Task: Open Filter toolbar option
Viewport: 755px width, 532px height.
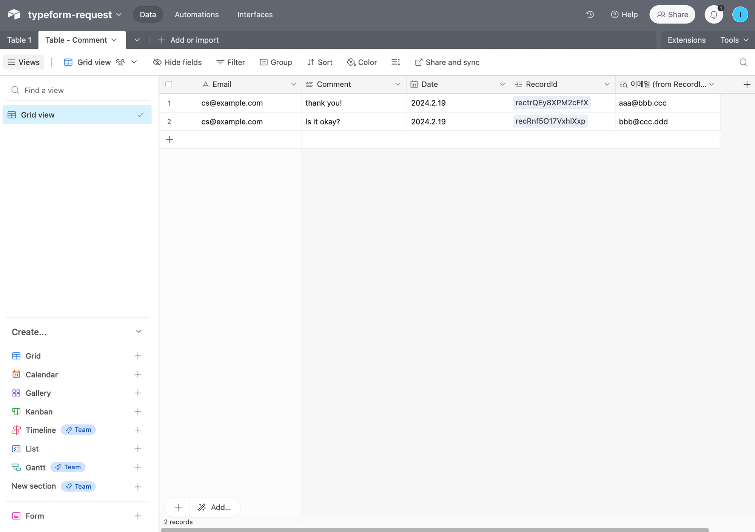Action: pyautogui.click(x=231, y=62)
